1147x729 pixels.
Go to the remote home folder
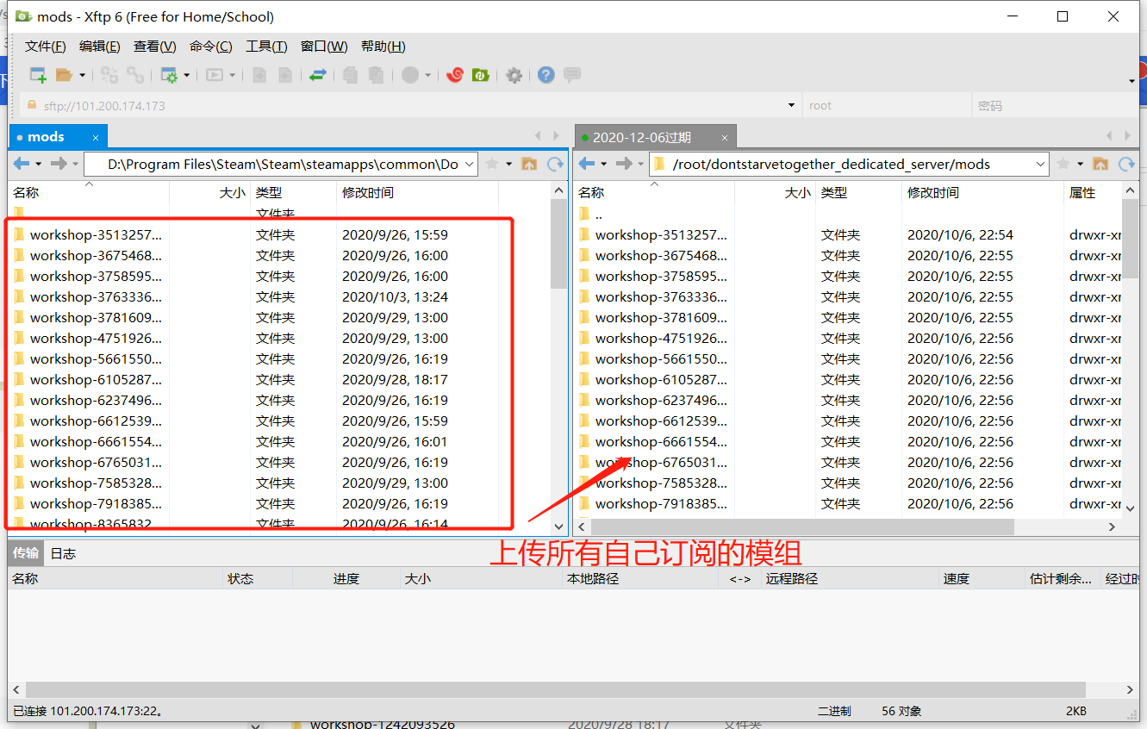[1100, 164]
